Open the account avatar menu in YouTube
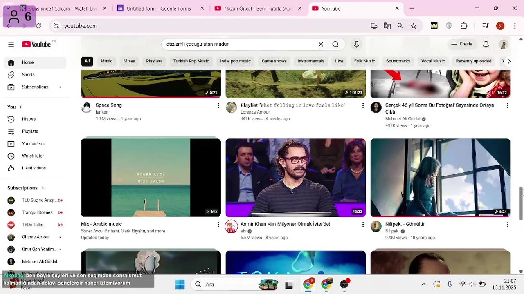Screen dimensions: 524x294 point(503,44)
